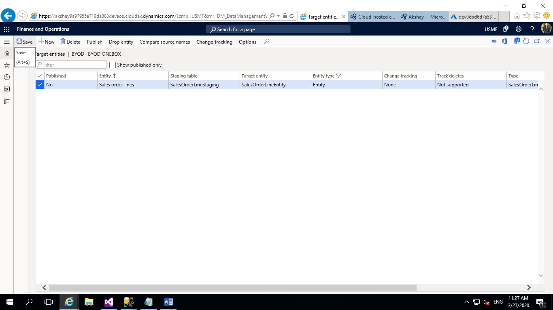553x310 pixels.
Task: Open the settings gear in header
Action: [519, 29]
